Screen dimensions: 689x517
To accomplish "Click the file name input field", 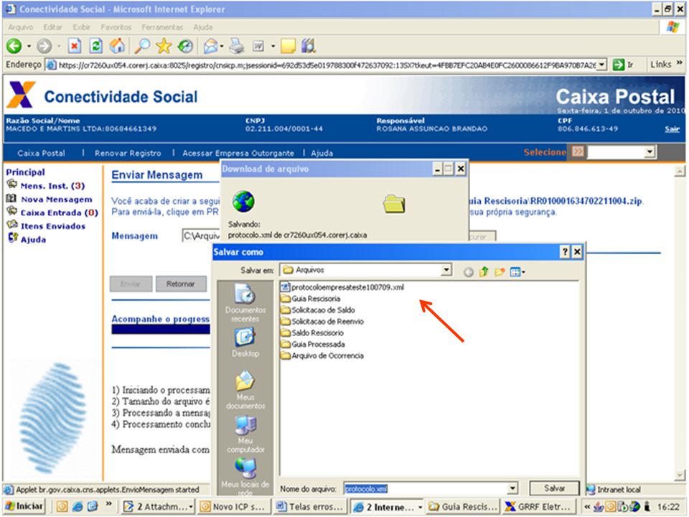I will [426, 488].
